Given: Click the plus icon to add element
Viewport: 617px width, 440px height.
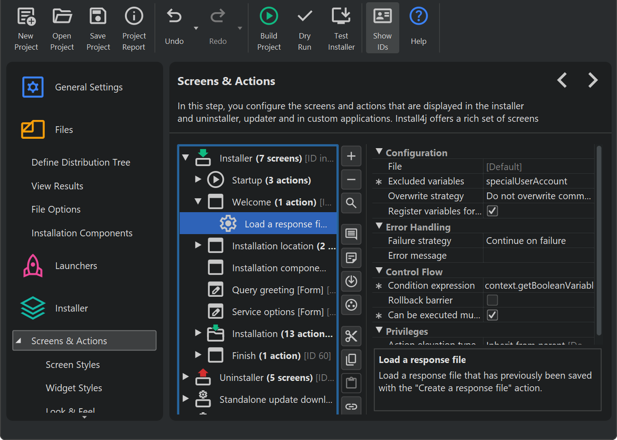Looking at the screenshot, I should coord(351,156).
